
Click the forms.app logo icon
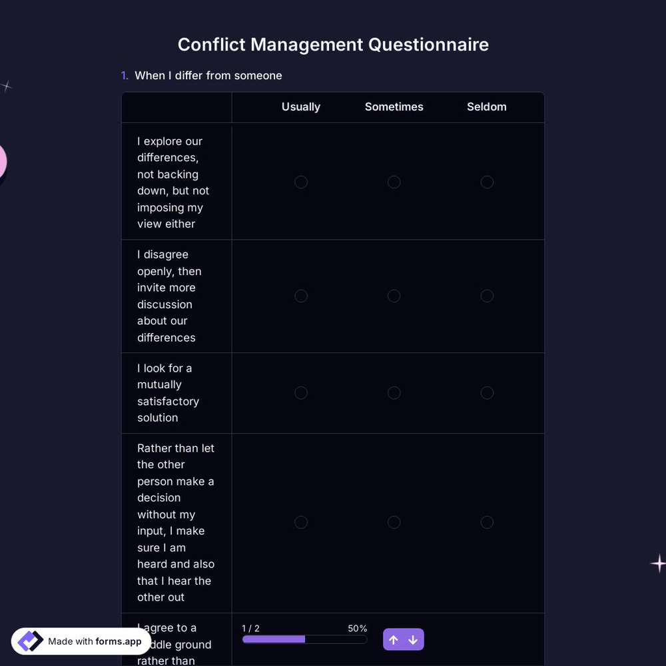click(30, 641)
